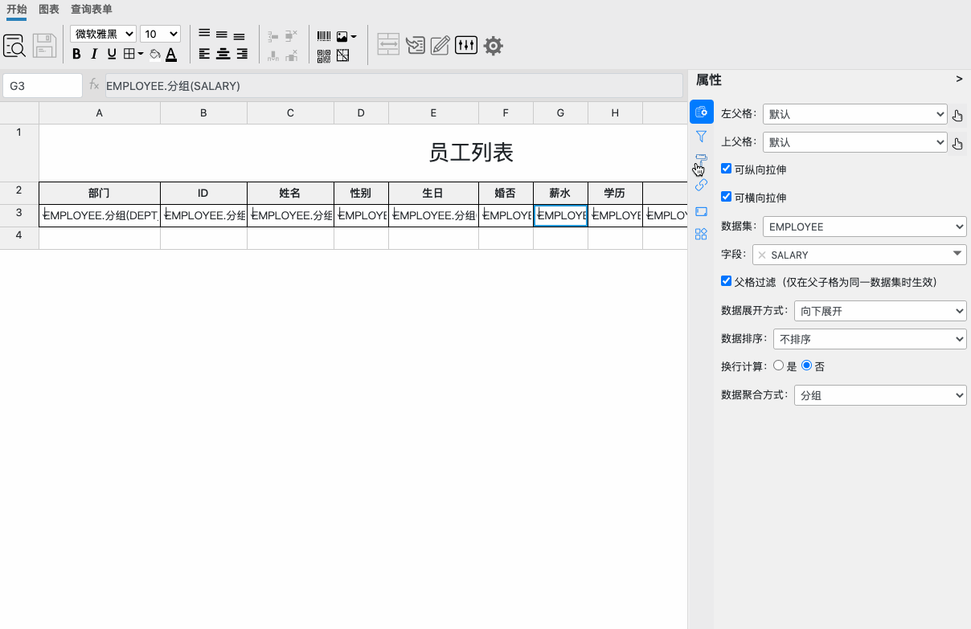The image size is (971, 629).
Task: Click the merge cells icon
Action: pos(388,45)
